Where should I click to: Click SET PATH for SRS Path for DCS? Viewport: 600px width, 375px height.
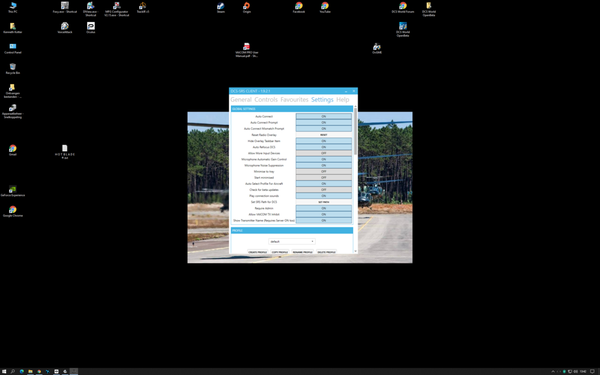click(323, 202)
